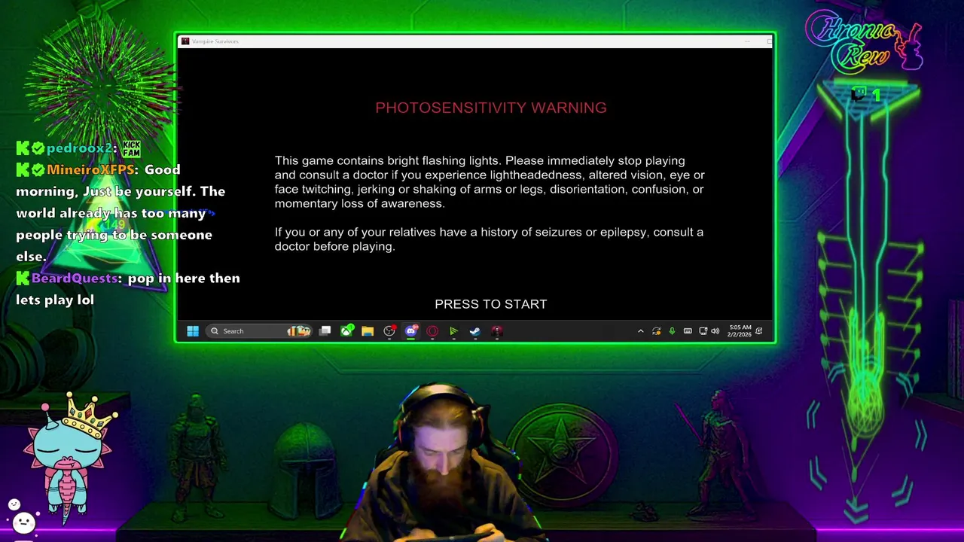Click the 'history of seizures or epilepsy' paragraph
Screen dimensions: 964x542
point(489,239)
